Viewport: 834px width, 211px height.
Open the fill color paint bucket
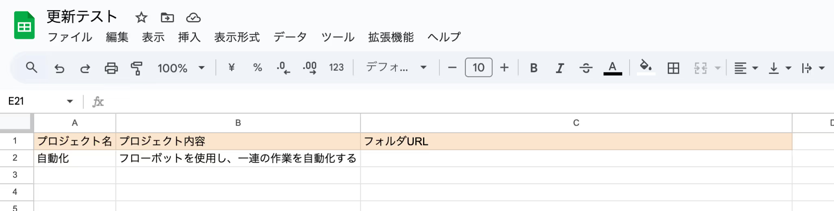click(x=646, y=67)
